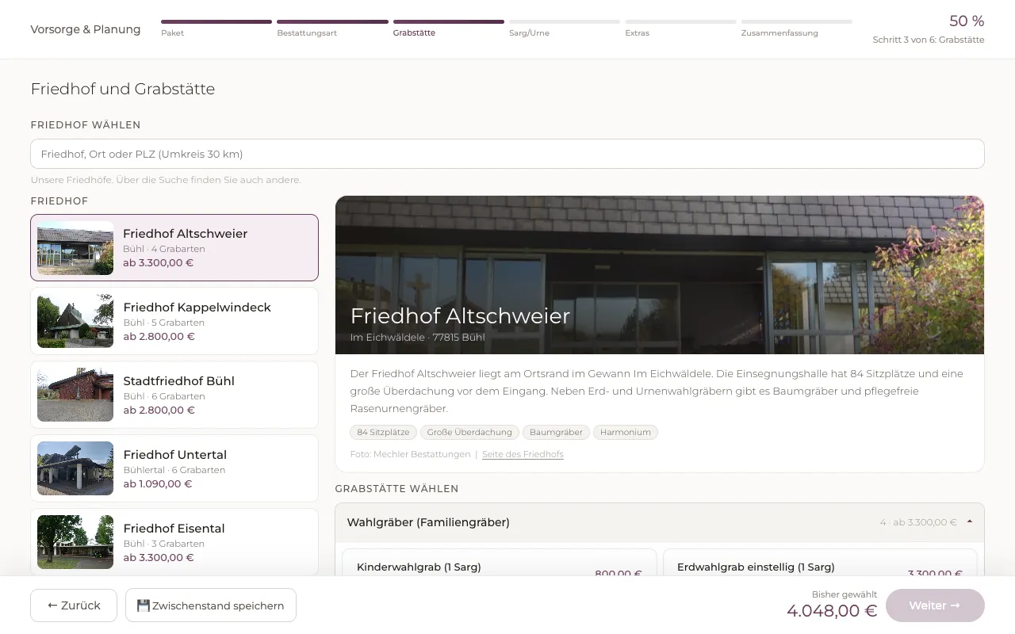Click "Bühl · 5 Grabarten" under Kappelwindeck
The width and height of the screenshot is (1015, 634).
pos(164,323)
